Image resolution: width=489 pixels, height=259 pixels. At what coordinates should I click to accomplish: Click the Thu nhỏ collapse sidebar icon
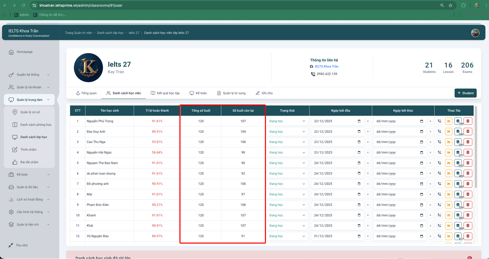pos(11,245)
